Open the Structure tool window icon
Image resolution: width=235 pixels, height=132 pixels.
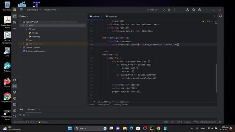(x=15, y=22)
